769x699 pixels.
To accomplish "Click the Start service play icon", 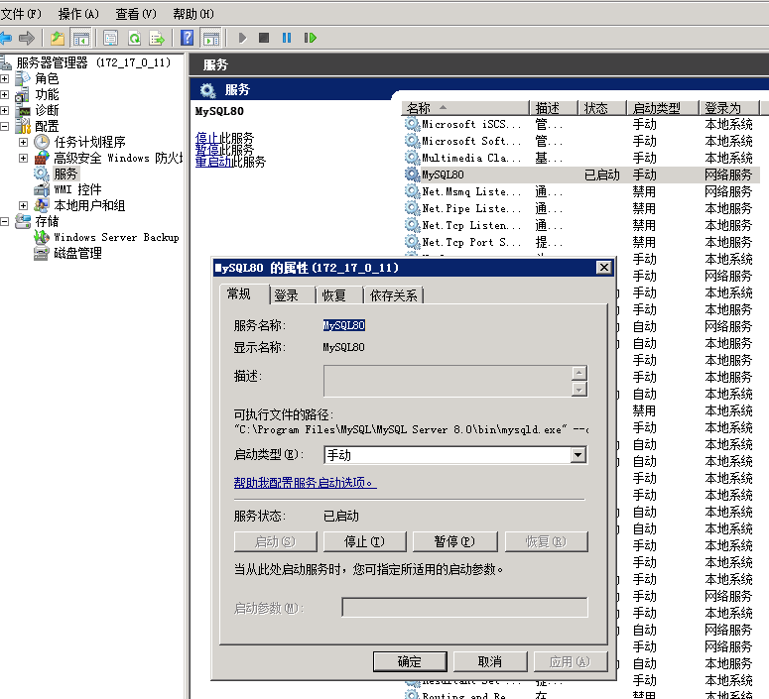I will pyautogui.click(x=242, y=38).
